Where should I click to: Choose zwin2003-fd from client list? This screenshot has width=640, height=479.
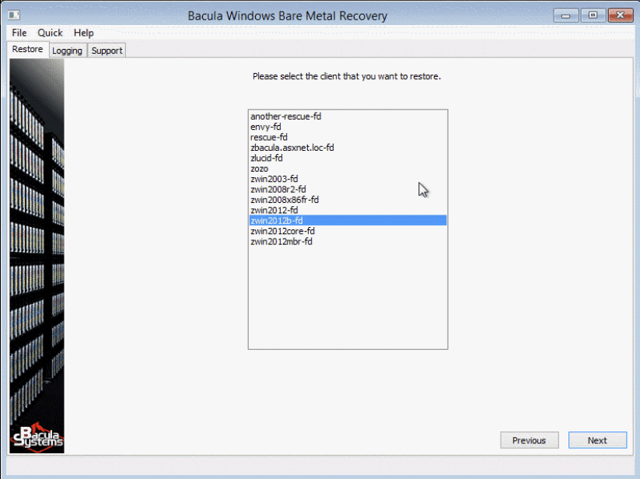tap(274, 179)
